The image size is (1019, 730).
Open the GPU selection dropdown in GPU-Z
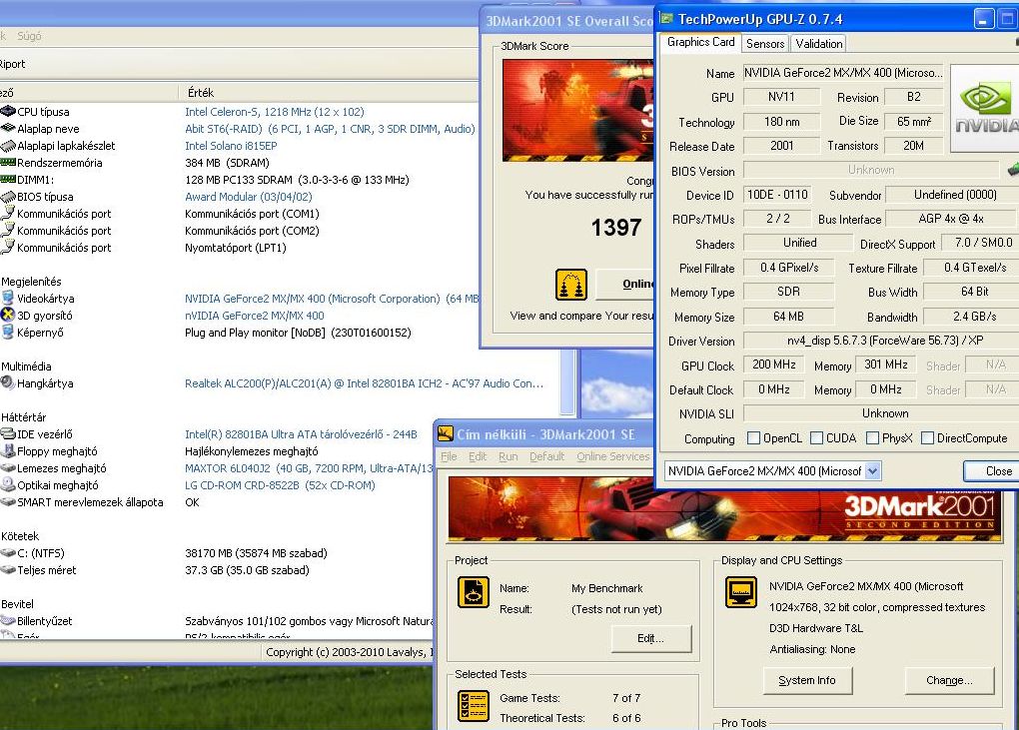tap(872, 470)
